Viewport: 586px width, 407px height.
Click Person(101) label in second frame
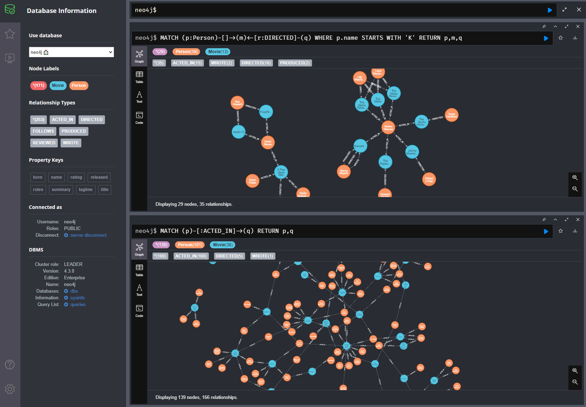pyautogui.click(x=190, y=245)
